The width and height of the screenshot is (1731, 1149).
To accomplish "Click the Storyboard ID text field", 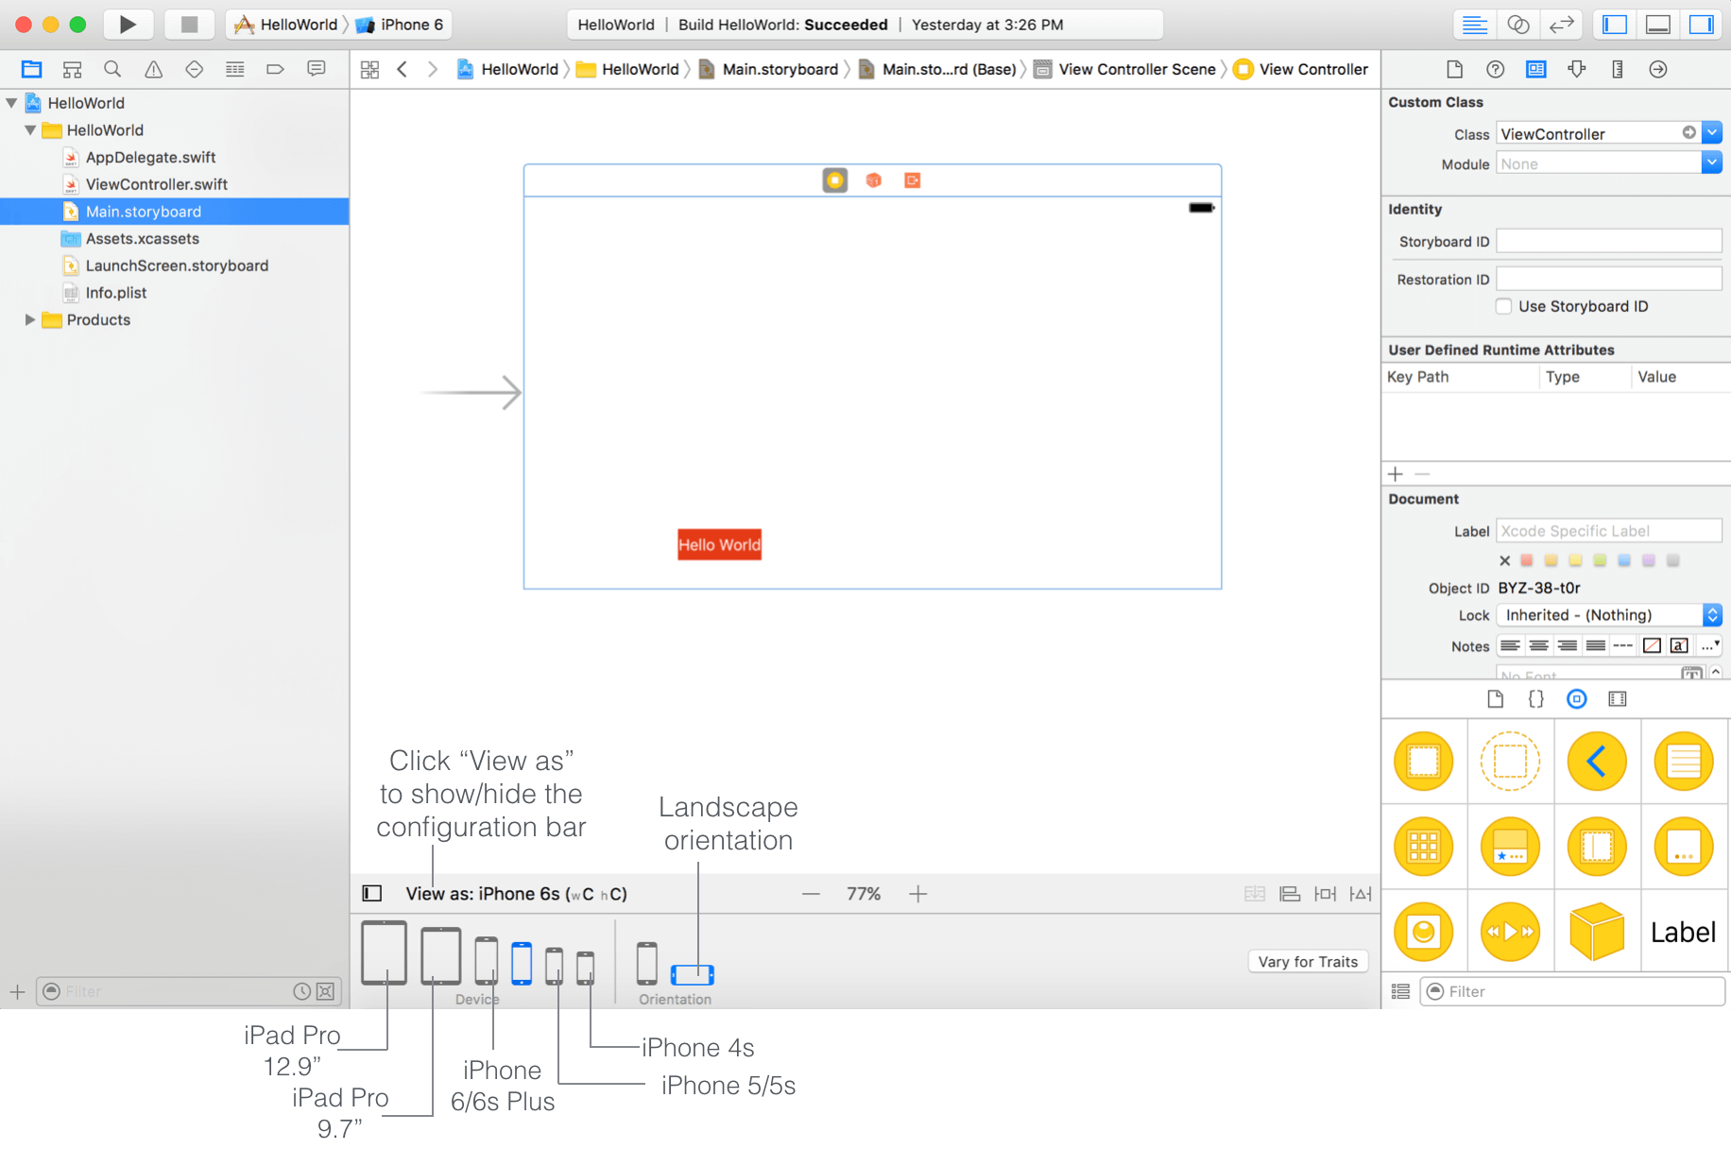I will pyautogui.click(x=1608, y=241).
